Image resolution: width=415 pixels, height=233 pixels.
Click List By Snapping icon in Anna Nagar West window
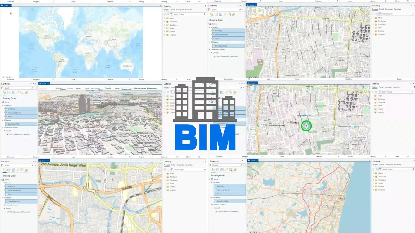pos(22,170)
